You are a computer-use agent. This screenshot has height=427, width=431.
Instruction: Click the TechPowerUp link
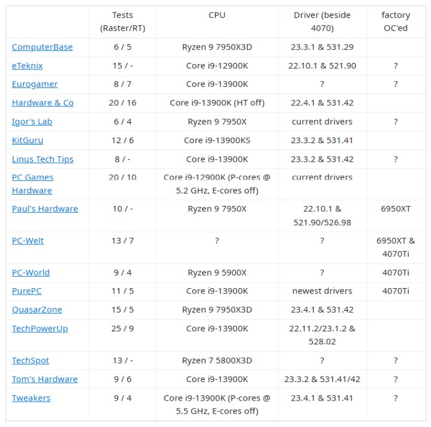point(40,329)
